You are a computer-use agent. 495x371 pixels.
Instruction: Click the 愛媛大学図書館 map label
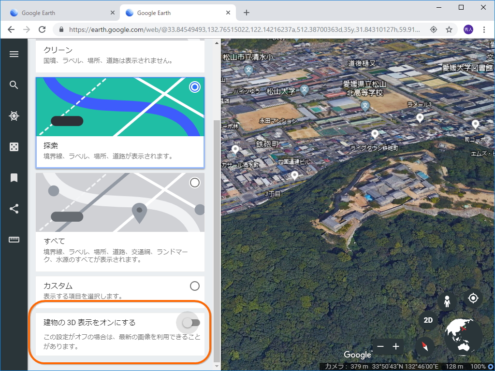pos(467,68)
